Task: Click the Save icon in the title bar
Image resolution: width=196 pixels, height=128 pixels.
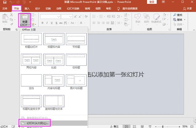Action: click(x=4, y=2)
